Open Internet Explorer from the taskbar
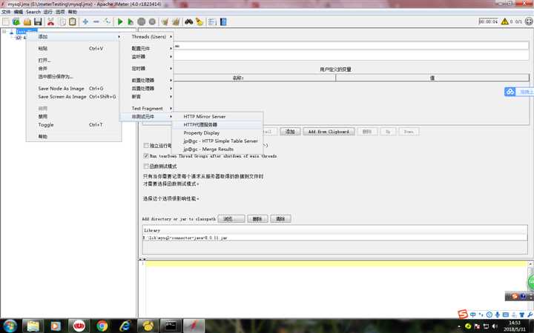Image resolution: width=534 pixels, height=333 pixels. (x=125, y=326)
